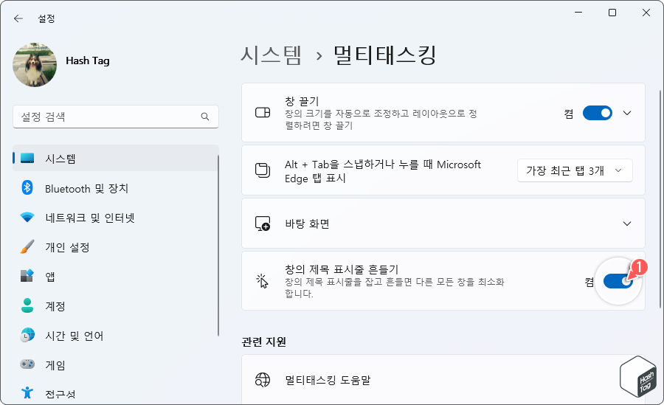This screenshot has height=405, width=664.
Task: Go to 네트워크 및 인터넷 settings
Action: pos(116,218)
